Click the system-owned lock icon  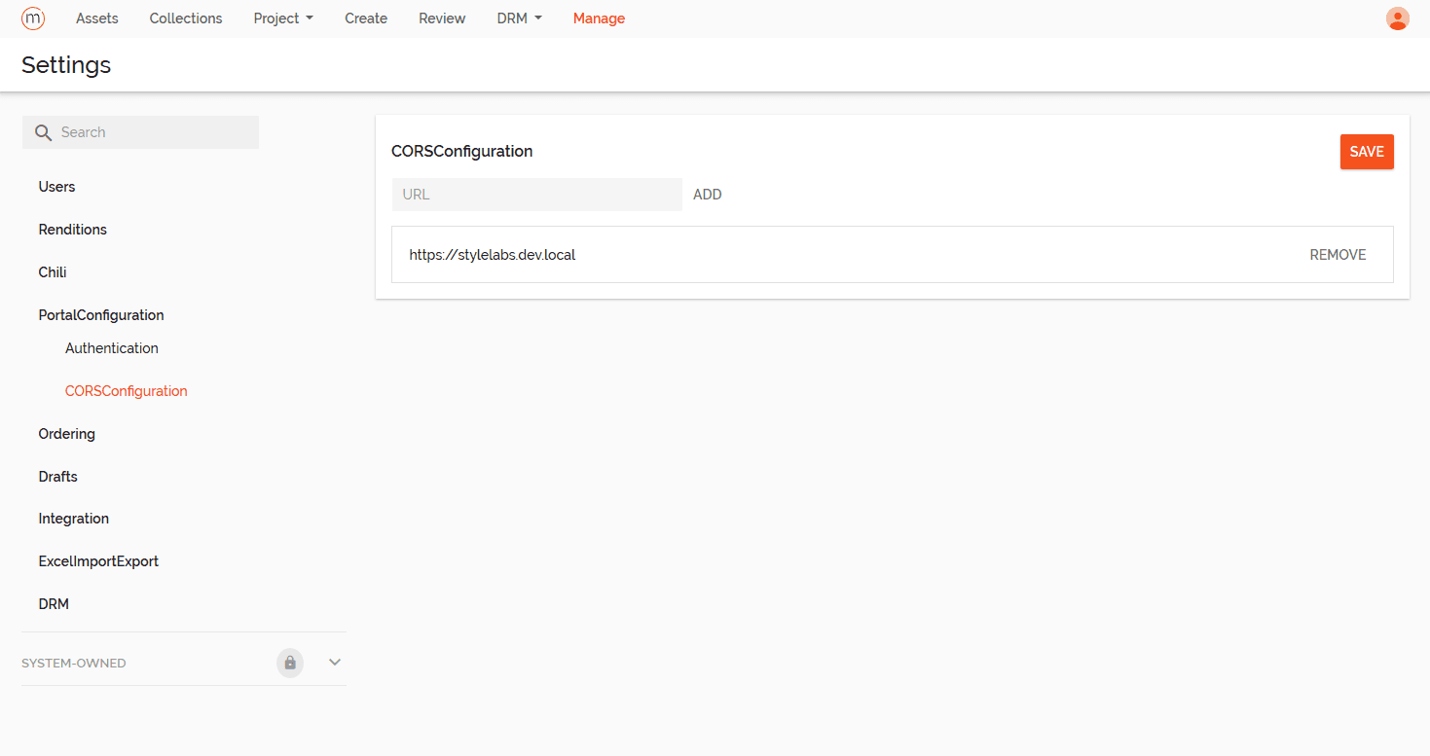coord(290,663)
